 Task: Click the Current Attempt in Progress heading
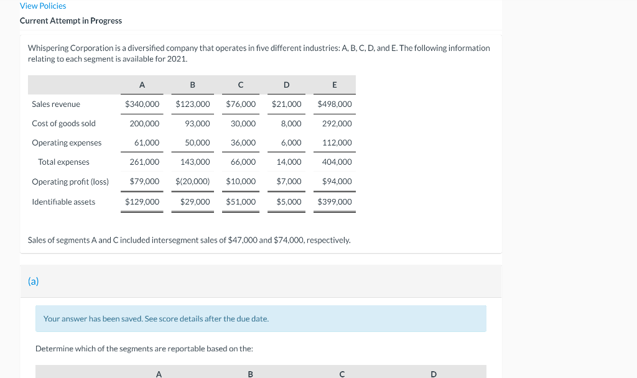pyautogui.click(x=70, y=21)
